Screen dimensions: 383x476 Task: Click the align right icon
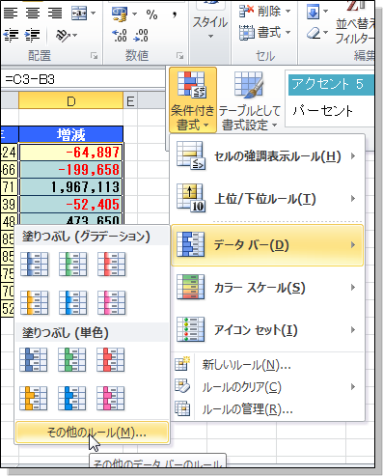tap(55, 14)
